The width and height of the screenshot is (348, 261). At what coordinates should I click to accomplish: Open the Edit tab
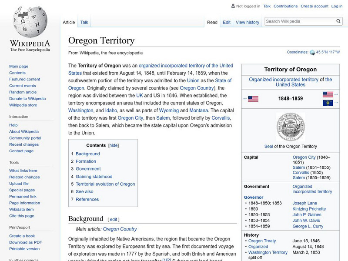227,22
